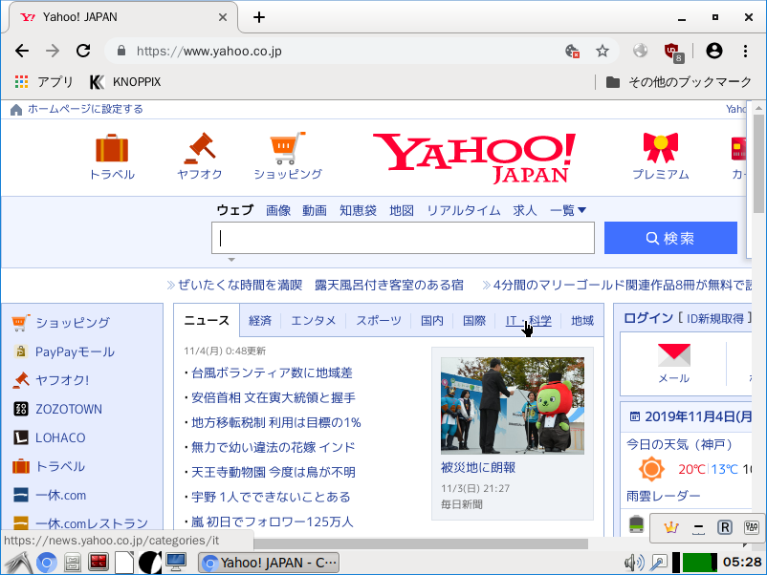Open the news photo thumbnail above 被災地に朗報
767x575 pixels.
[513, 406]
